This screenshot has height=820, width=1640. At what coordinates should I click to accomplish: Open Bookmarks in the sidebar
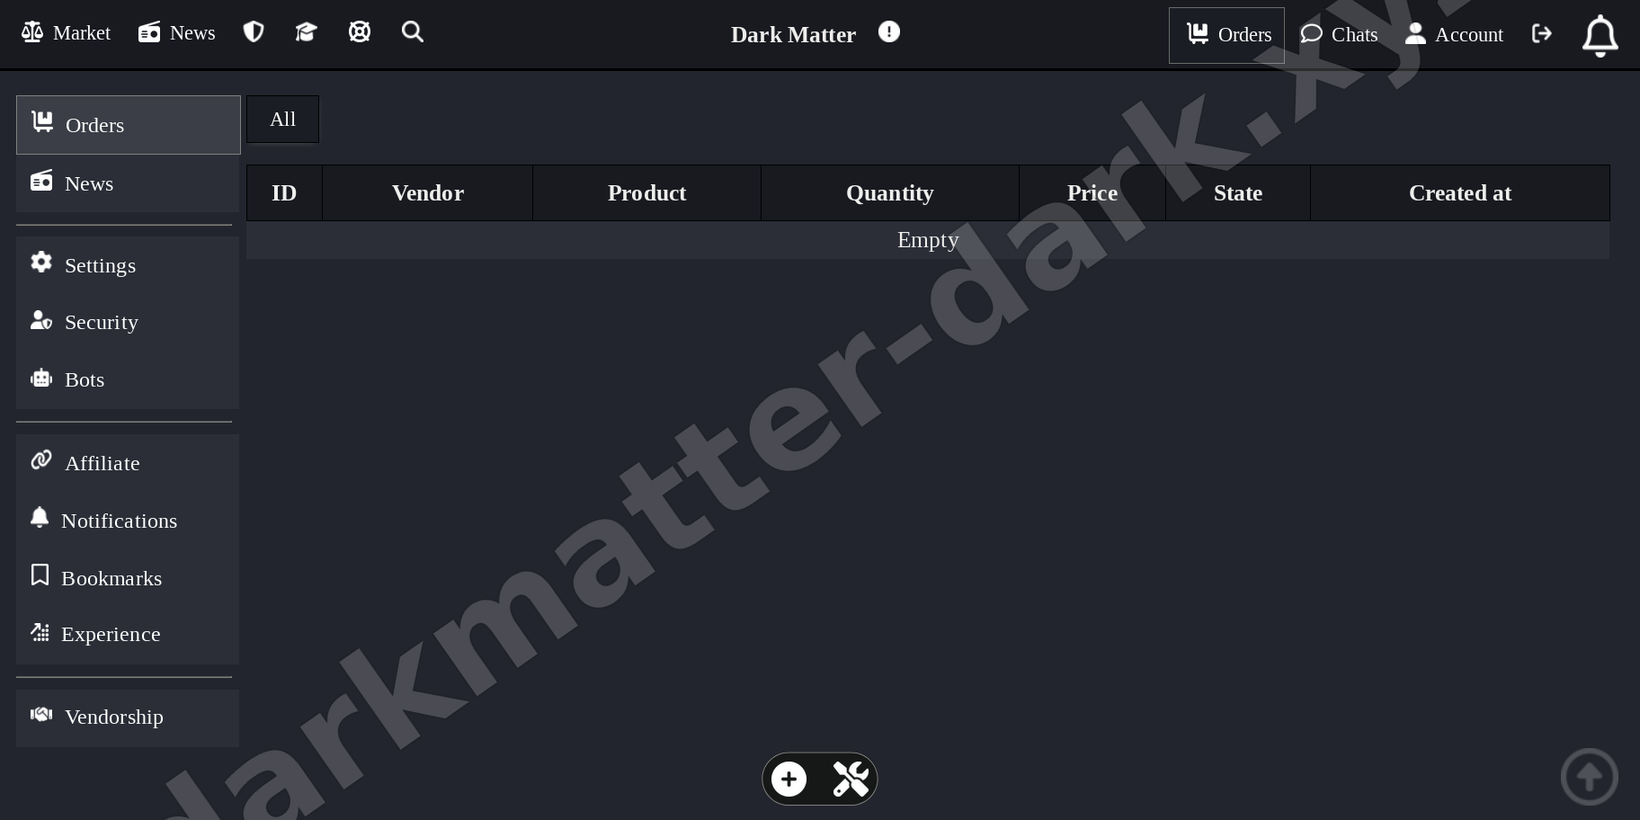click(x=128, y=578)
